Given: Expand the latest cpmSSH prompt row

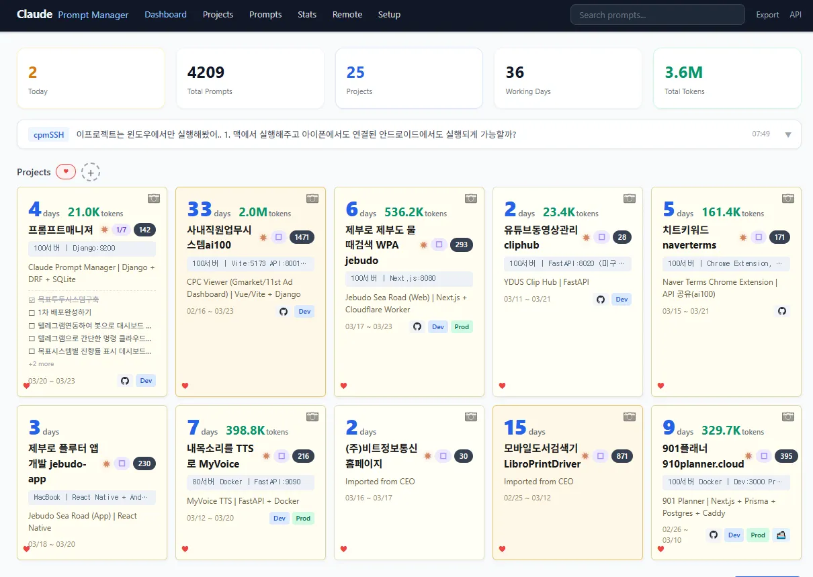Looking at the screenshot, I should pyautogui.click(x=788, y=134).
